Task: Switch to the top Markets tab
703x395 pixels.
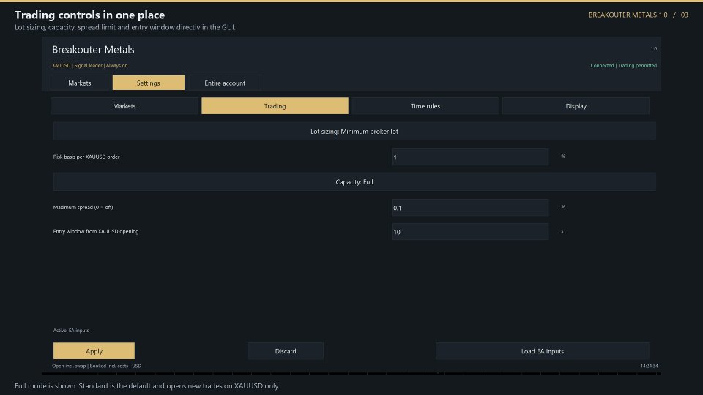Action: (x=79, y=83)
